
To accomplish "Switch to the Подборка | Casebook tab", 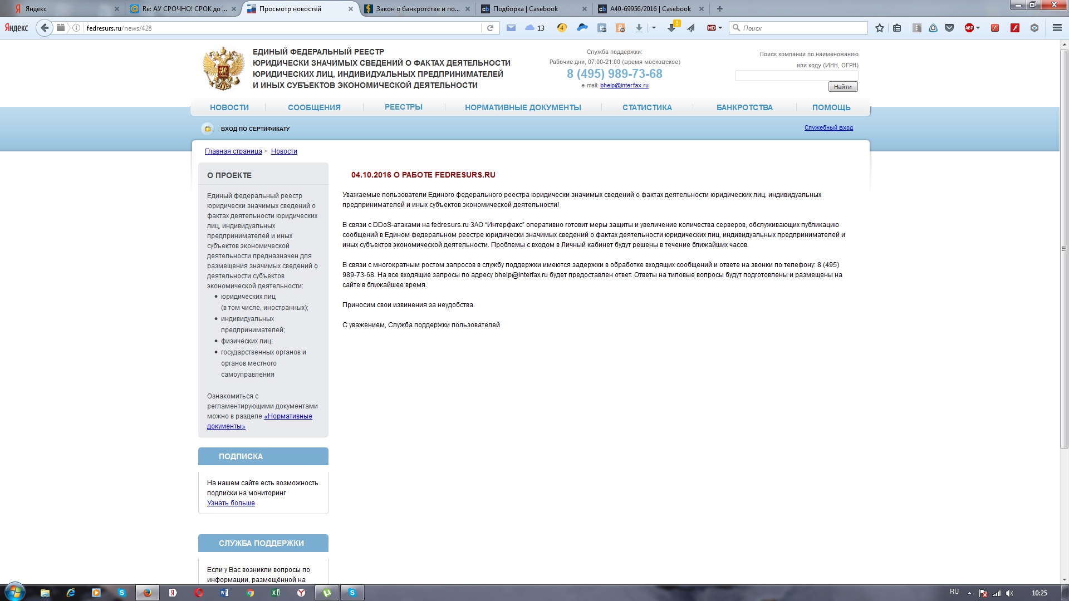I will 526,9.
